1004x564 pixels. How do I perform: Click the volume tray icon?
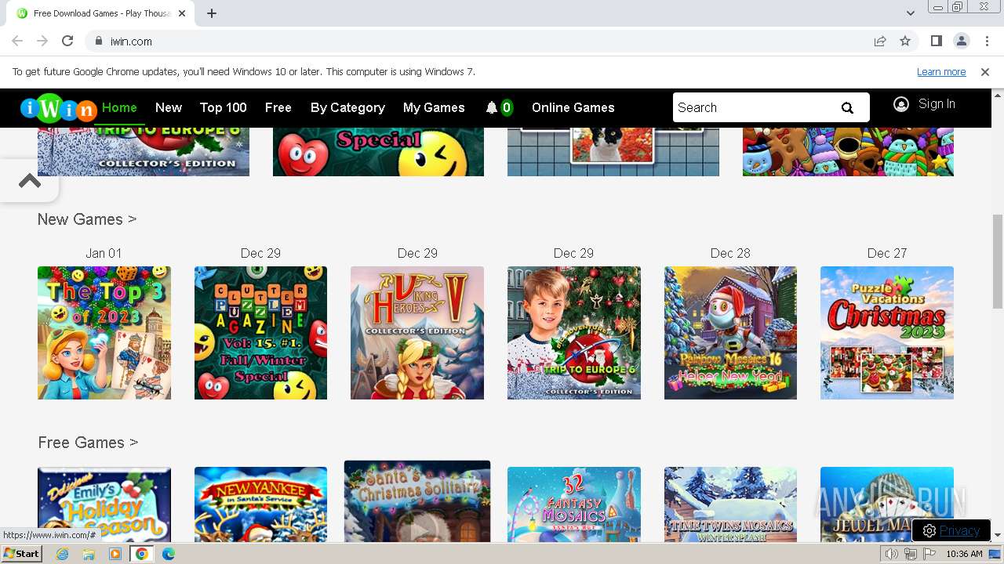coord(892,554)
